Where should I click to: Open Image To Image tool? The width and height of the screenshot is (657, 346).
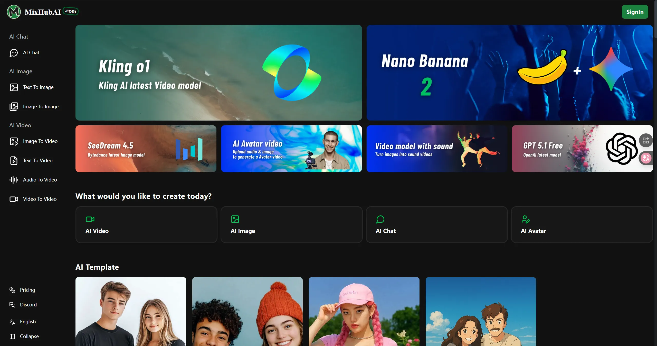click(x=40, y=106)
